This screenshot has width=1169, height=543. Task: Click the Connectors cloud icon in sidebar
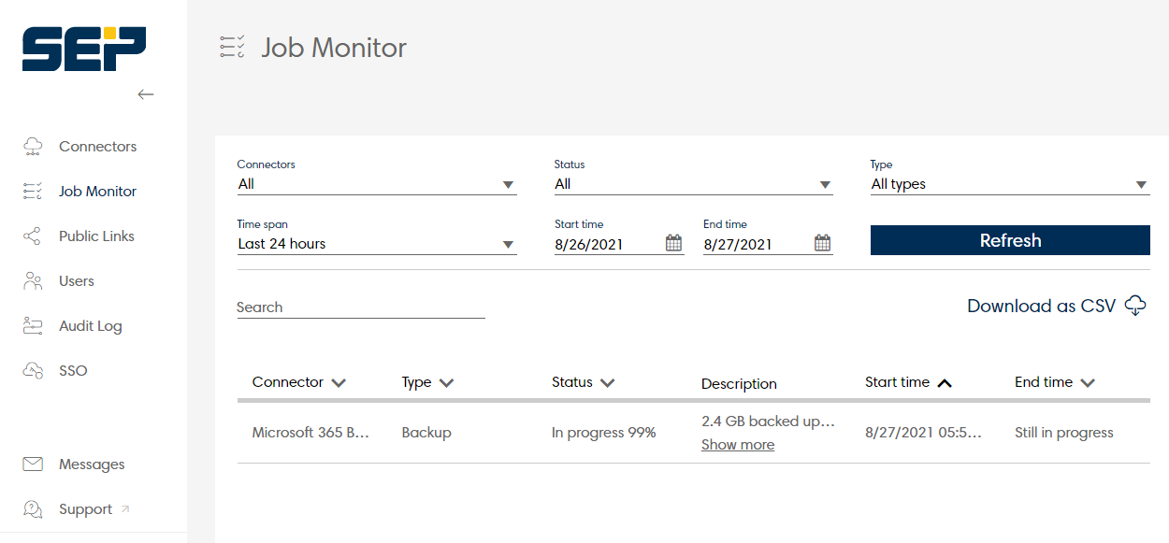point(33,146)
